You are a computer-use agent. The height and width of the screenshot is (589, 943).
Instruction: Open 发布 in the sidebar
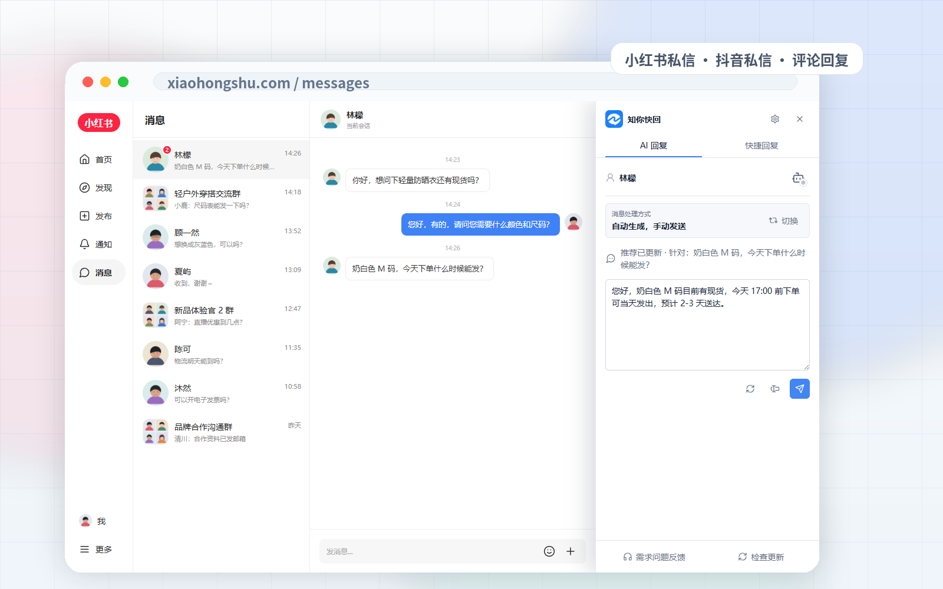click(x=96, y=216)
